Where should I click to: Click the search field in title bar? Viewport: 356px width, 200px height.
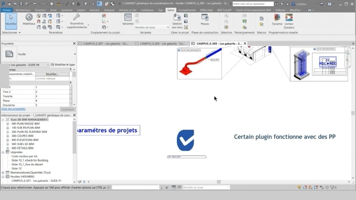(x=253, y=4)
